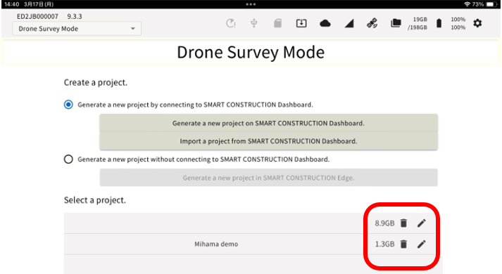Delete the 8.9GB project with trash icon
This screenshot has height=274, width=502.
(403, 223)
